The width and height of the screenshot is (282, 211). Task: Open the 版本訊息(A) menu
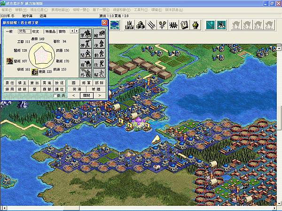[x=174, y=10]
